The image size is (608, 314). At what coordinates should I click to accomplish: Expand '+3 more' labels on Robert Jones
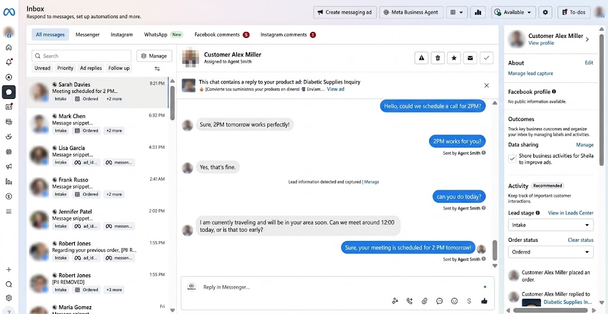tap(114, 290)
